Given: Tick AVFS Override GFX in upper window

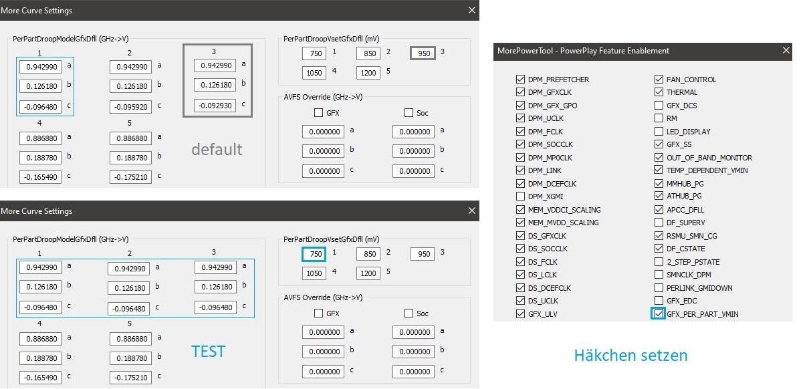Looking at the screenshot, I should tap(319, 113).
